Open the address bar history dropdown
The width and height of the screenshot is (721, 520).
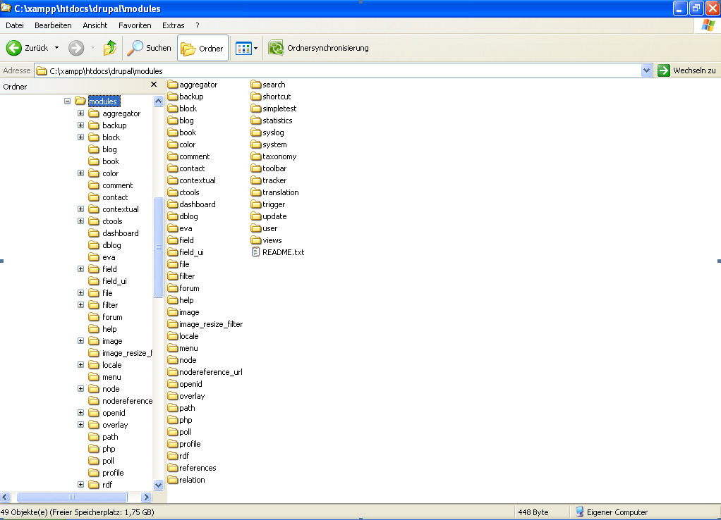click(646, 70)
